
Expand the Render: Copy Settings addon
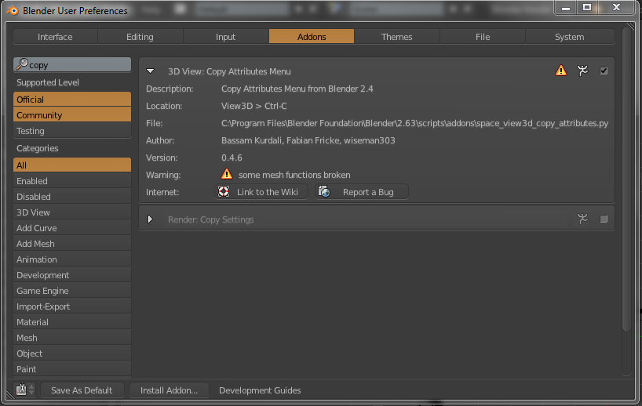coord(150,219)
